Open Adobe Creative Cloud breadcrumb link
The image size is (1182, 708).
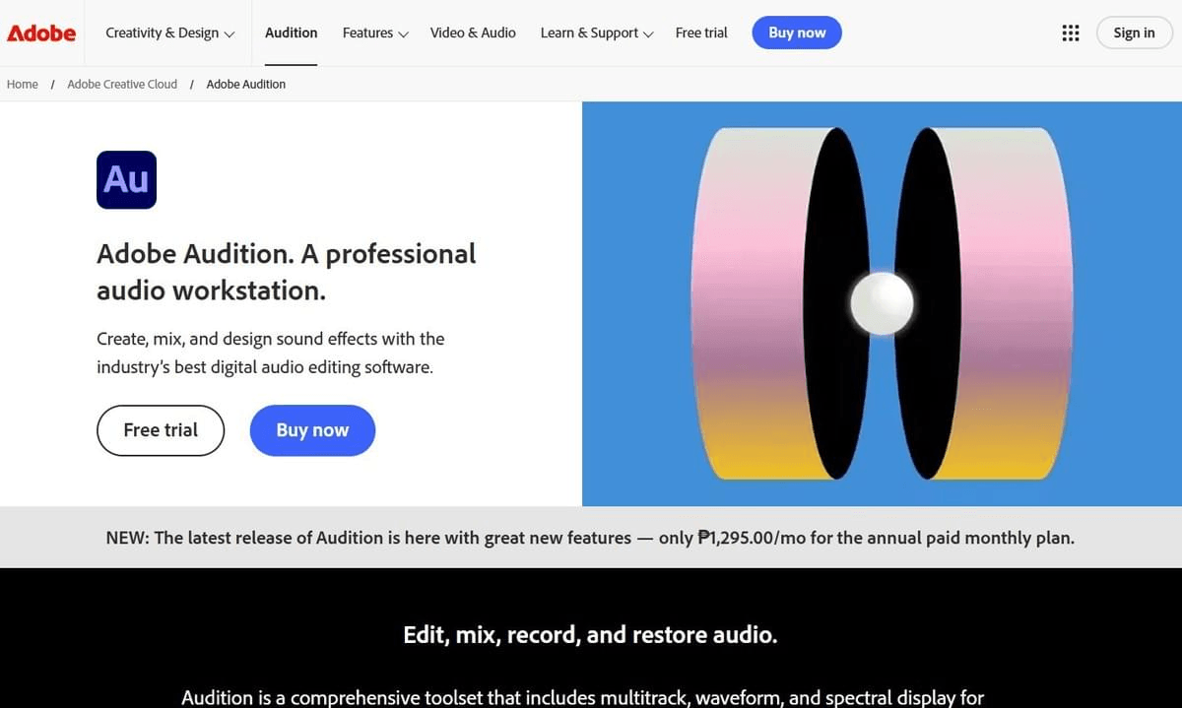[122, 84]
